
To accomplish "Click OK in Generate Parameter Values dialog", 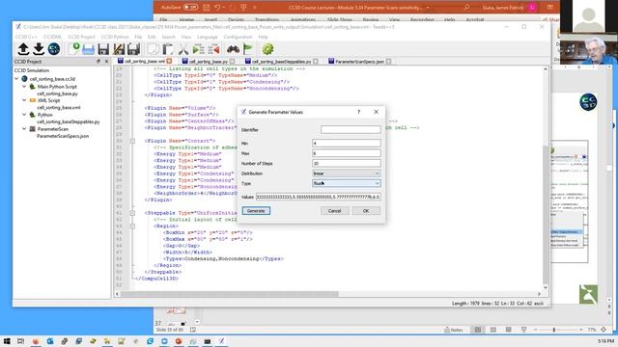I will 366,211.
